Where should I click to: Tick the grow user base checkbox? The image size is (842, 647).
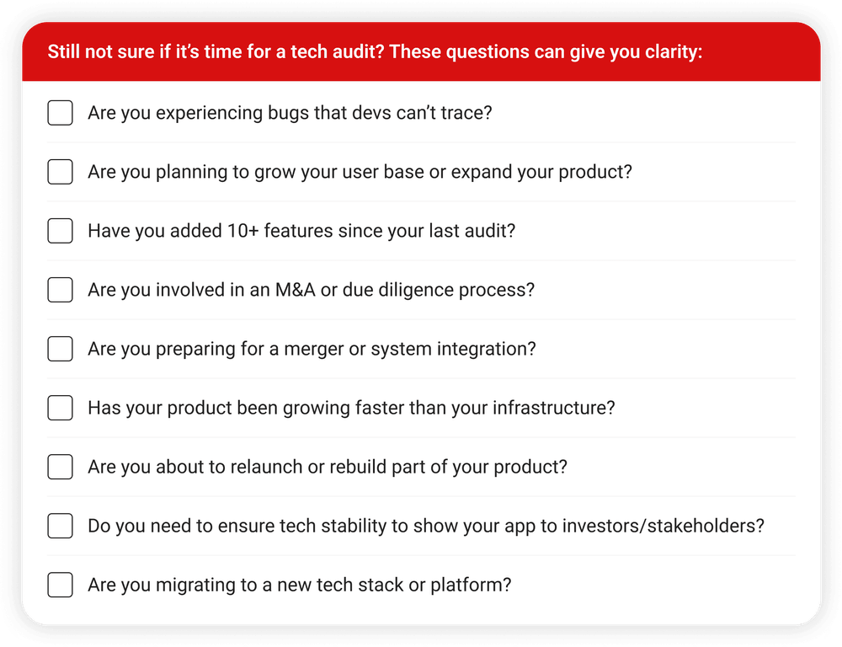(x=60, y=172)
